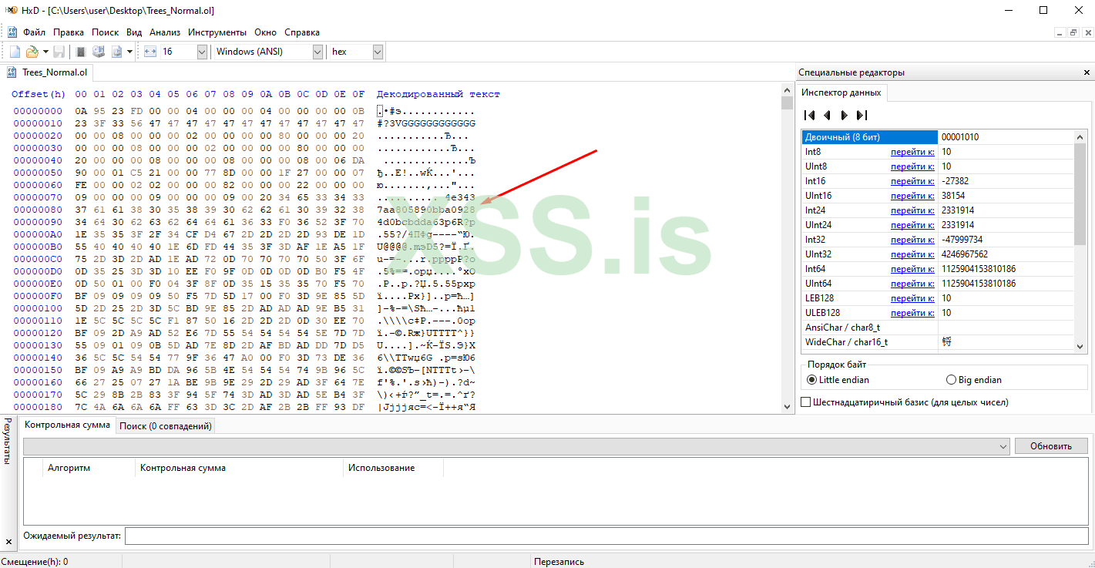Minimize the inner document window
1095x568 pixels.
pyautogui.click(x=1060, y=32)
